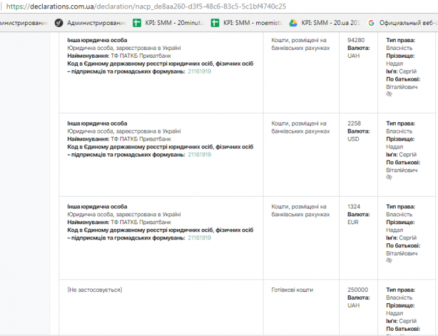Viewport: 438px width, 336px height.
Task: Click the 94280 amount in first row
Action: 356,40
